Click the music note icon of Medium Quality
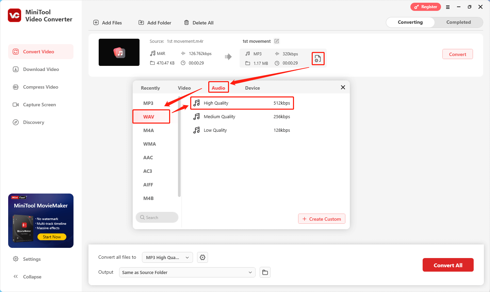Screen dimensions: 490x292 pos(197,116)
